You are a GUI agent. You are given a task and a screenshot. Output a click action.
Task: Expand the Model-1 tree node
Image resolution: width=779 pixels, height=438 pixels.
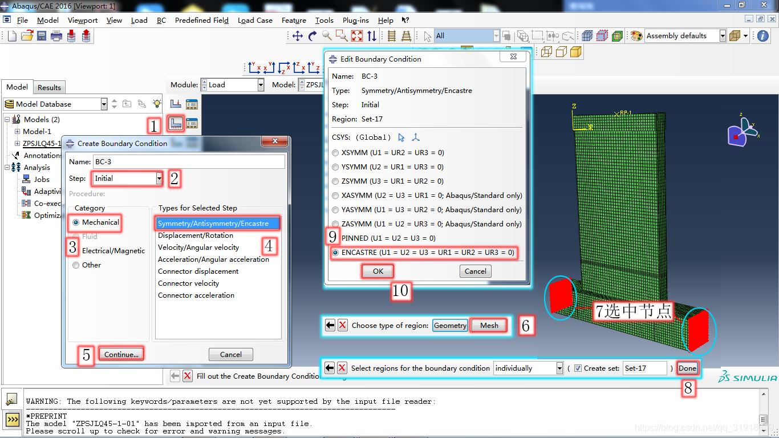coord(17,132)
